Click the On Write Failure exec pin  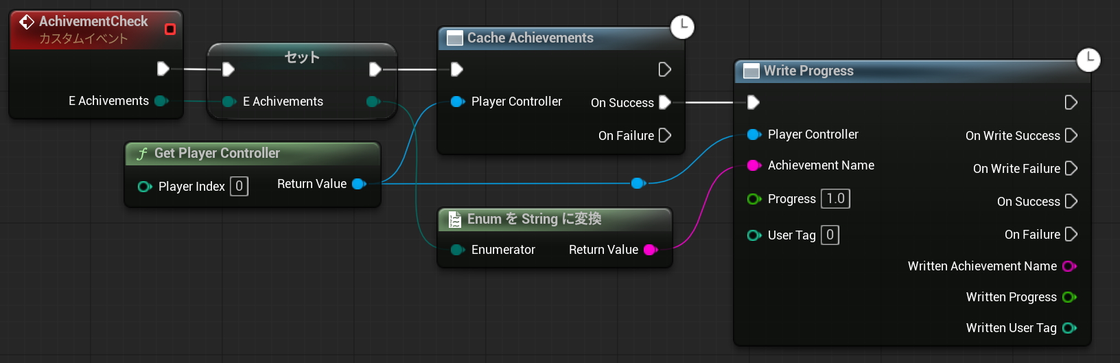click(1071, 168)
